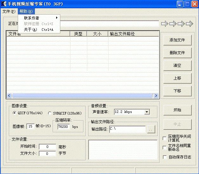Viewport: 199px width, 174px height.
Task: Select the QICF (176x144) radio option
Action: click(14, 113)
